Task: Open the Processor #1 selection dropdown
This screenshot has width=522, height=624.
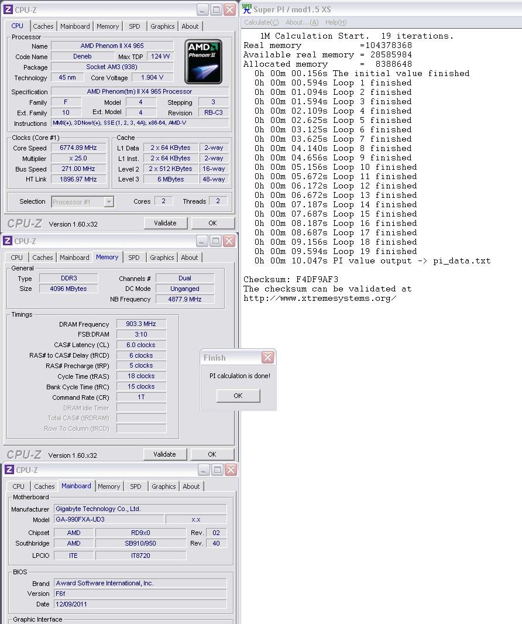Action: (109, 202)
